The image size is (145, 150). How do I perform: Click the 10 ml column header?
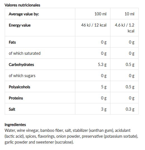[x=129, y=14]
